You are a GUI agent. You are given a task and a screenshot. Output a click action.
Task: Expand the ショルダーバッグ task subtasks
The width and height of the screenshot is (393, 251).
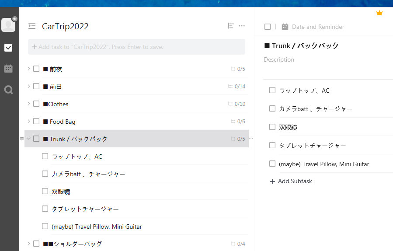pyautogui.click(x=28, y=244)
